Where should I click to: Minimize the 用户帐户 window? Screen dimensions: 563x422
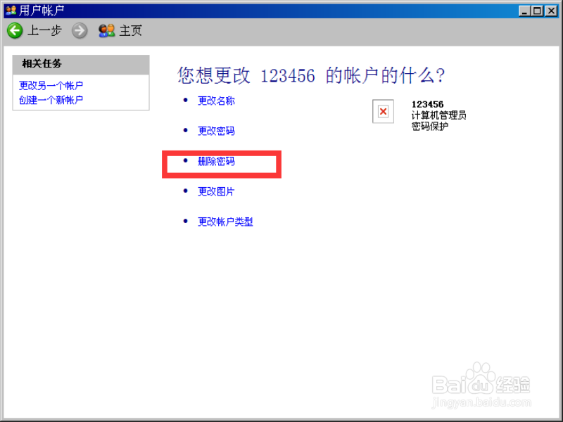click(x=524, y=10)
